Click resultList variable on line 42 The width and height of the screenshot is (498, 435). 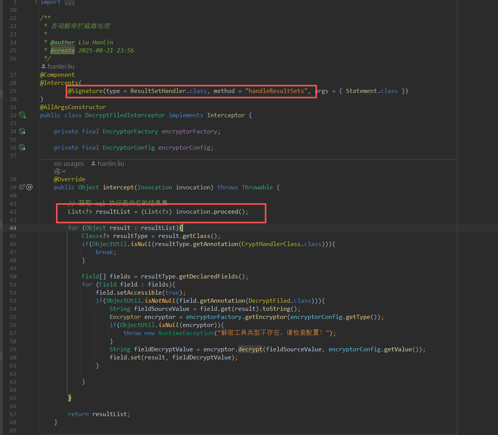113,212
